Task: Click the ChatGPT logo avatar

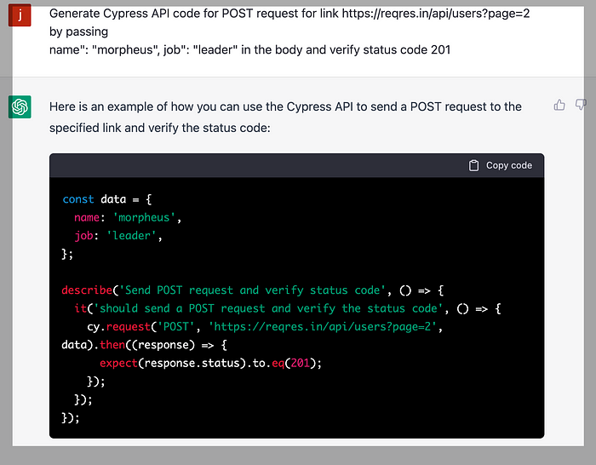Action: tap(20, 106)
